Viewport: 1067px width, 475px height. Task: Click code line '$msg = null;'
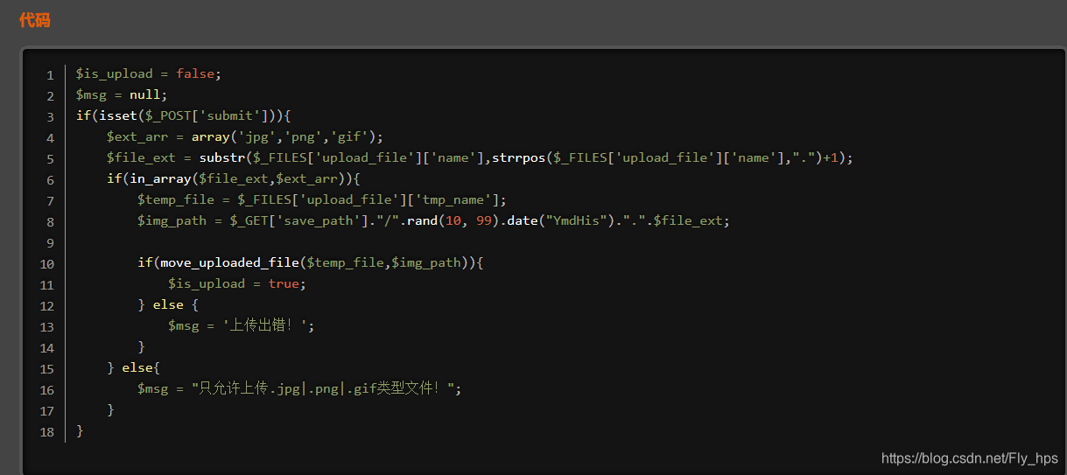tap(121, 95)
